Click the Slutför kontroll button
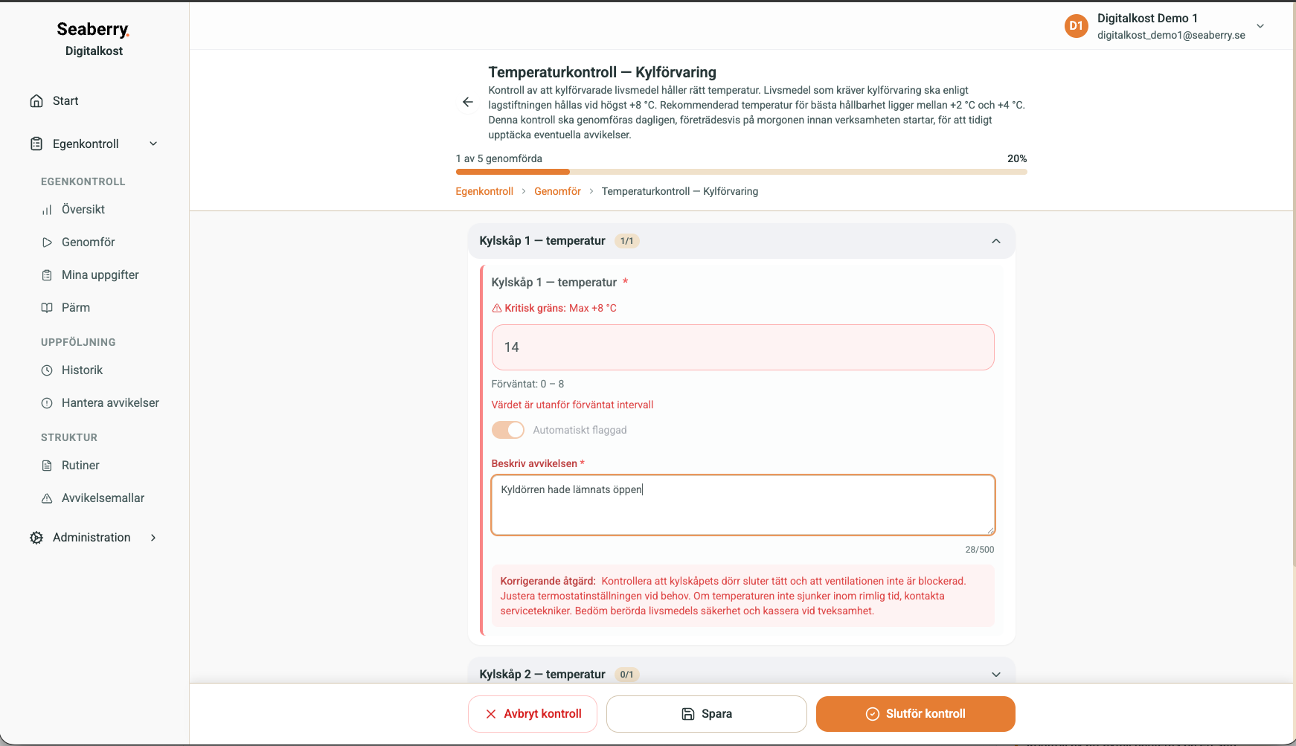Screen dimensions: 1296x746 pos(916,714)
